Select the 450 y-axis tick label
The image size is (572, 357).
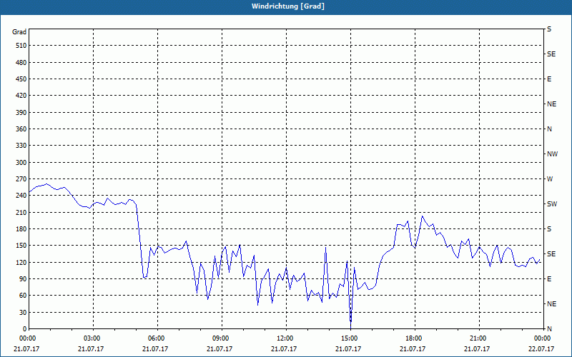(x=21, y=79)
